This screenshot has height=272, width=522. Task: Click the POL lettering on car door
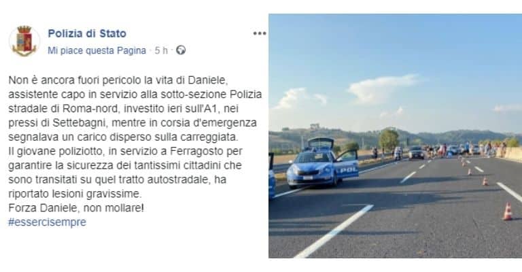pyautogui.click(x=348, y=170)
